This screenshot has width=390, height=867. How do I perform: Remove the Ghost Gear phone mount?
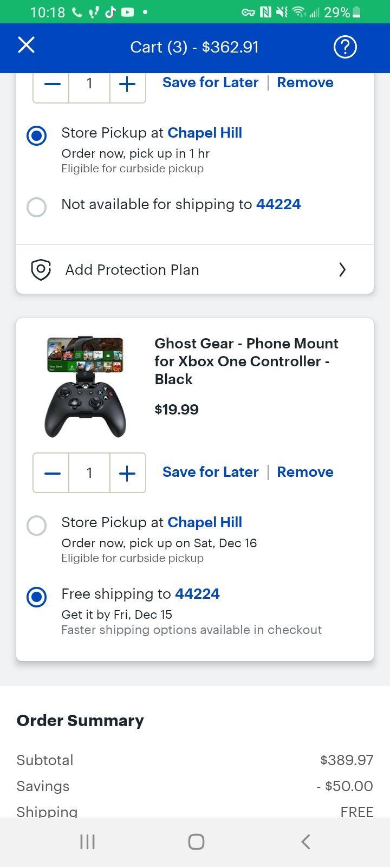305,472
